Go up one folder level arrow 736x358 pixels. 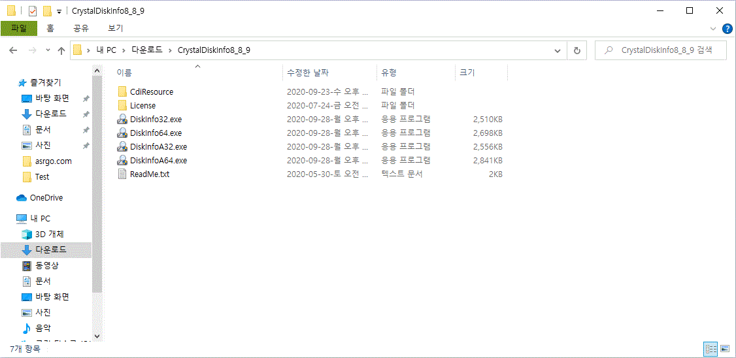click(61, 51)
